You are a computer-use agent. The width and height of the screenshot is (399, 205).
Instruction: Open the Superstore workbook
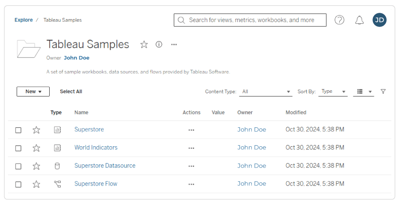(89, 129)
